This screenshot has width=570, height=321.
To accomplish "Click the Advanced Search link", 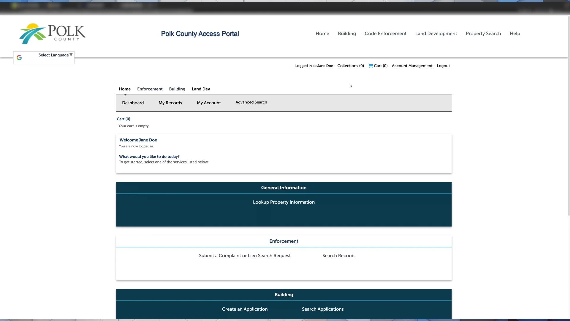I will pos(251,102).
